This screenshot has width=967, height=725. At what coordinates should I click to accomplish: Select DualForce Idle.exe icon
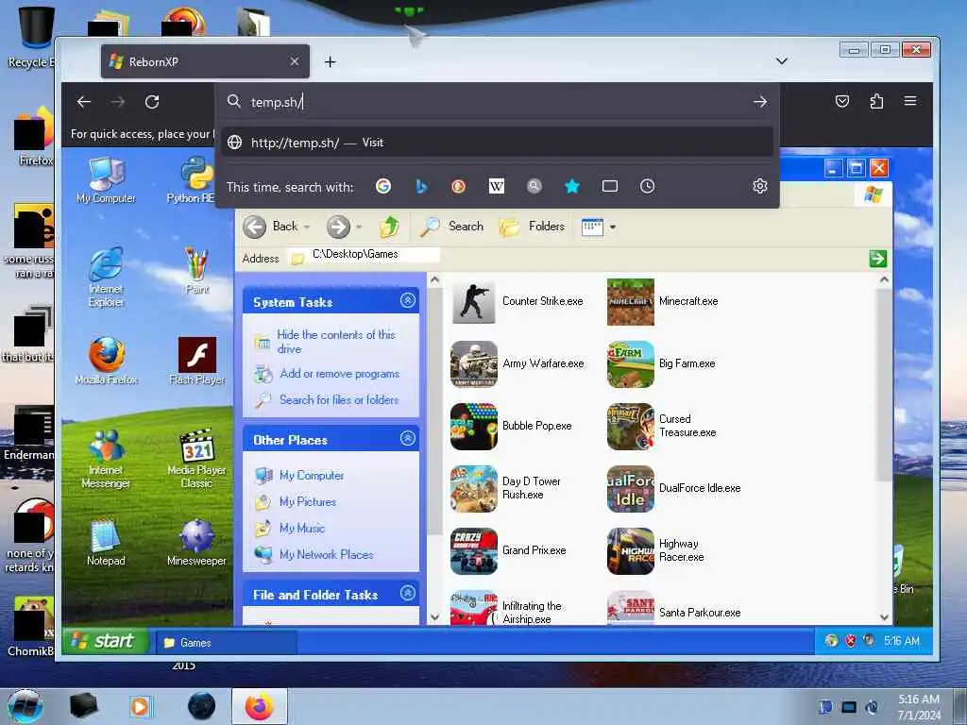(630, 488)
